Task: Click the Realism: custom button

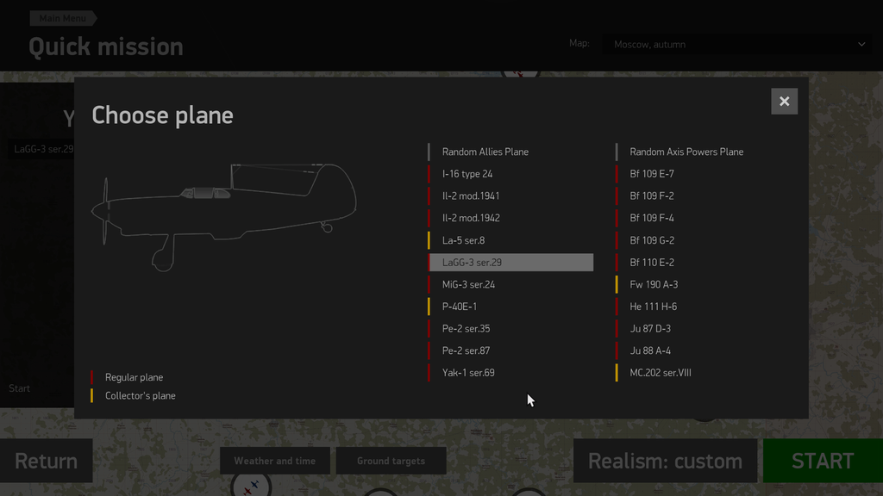Action: [665, 461]
